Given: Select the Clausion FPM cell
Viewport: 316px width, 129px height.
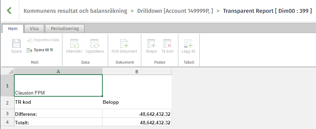Looking at the screenshot, I should coord(58,85).
